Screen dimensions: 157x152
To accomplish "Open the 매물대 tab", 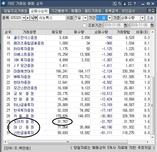I will [76, 11].
